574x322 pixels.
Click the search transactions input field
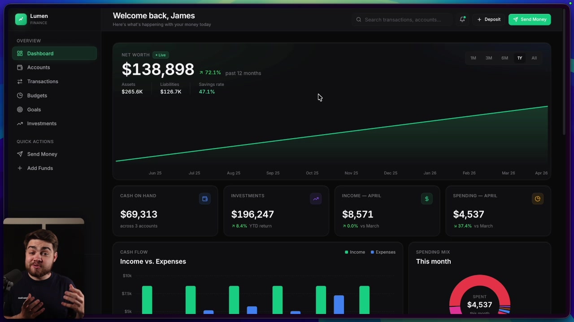[x=401, y=19]
